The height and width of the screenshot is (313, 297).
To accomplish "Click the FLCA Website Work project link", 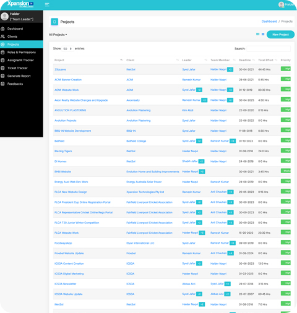I will [66, 233].
